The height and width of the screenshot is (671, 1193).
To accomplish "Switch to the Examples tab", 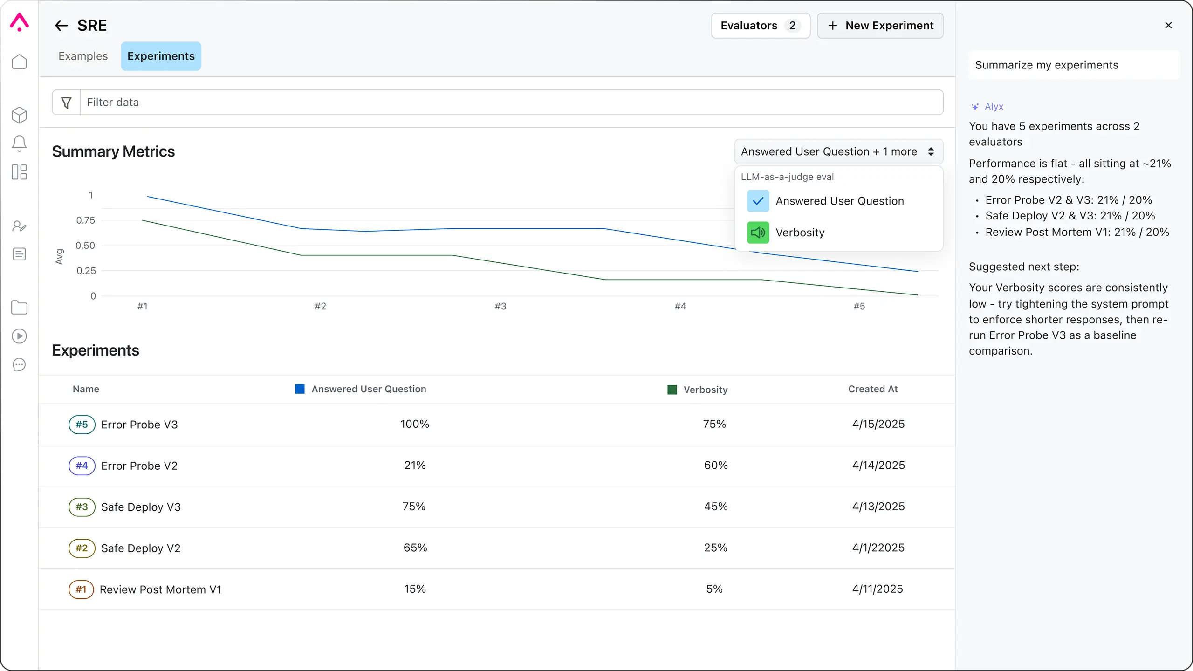I will coord(83,56).
